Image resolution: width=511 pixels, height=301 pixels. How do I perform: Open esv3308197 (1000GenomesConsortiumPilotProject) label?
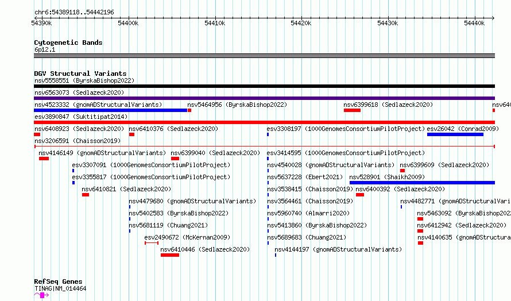tap(346, 129)
